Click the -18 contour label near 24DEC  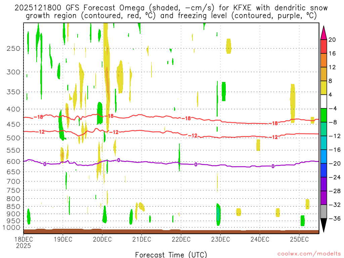coord(273,123)
